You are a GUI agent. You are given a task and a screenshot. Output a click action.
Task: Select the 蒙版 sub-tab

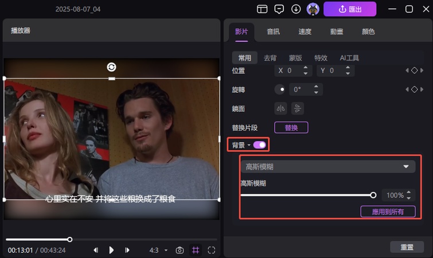295,58
